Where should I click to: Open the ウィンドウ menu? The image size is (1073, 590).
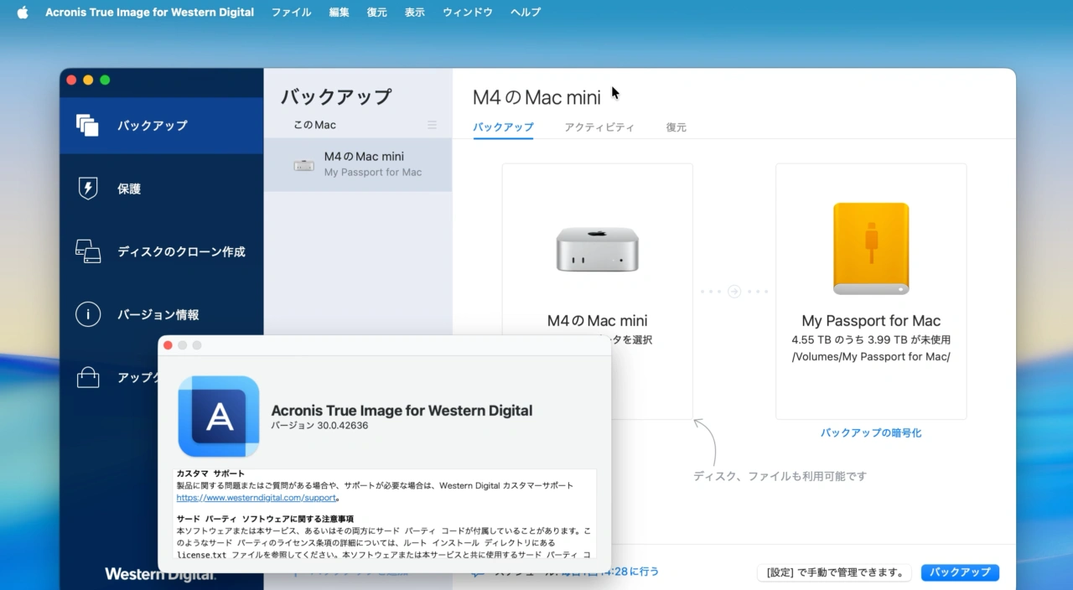468,13
